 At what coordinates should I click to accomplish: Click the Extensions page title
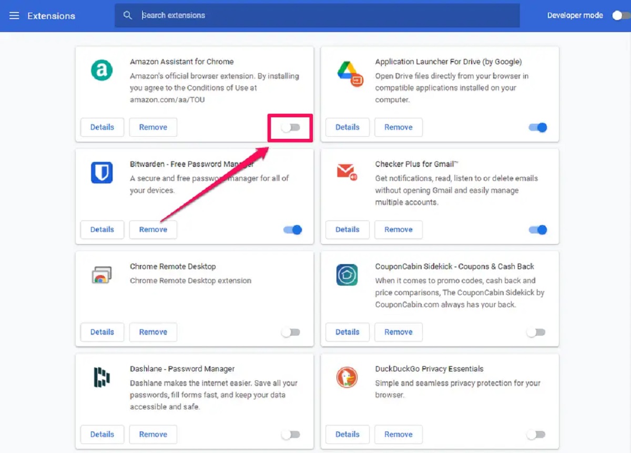coord(51,16)
